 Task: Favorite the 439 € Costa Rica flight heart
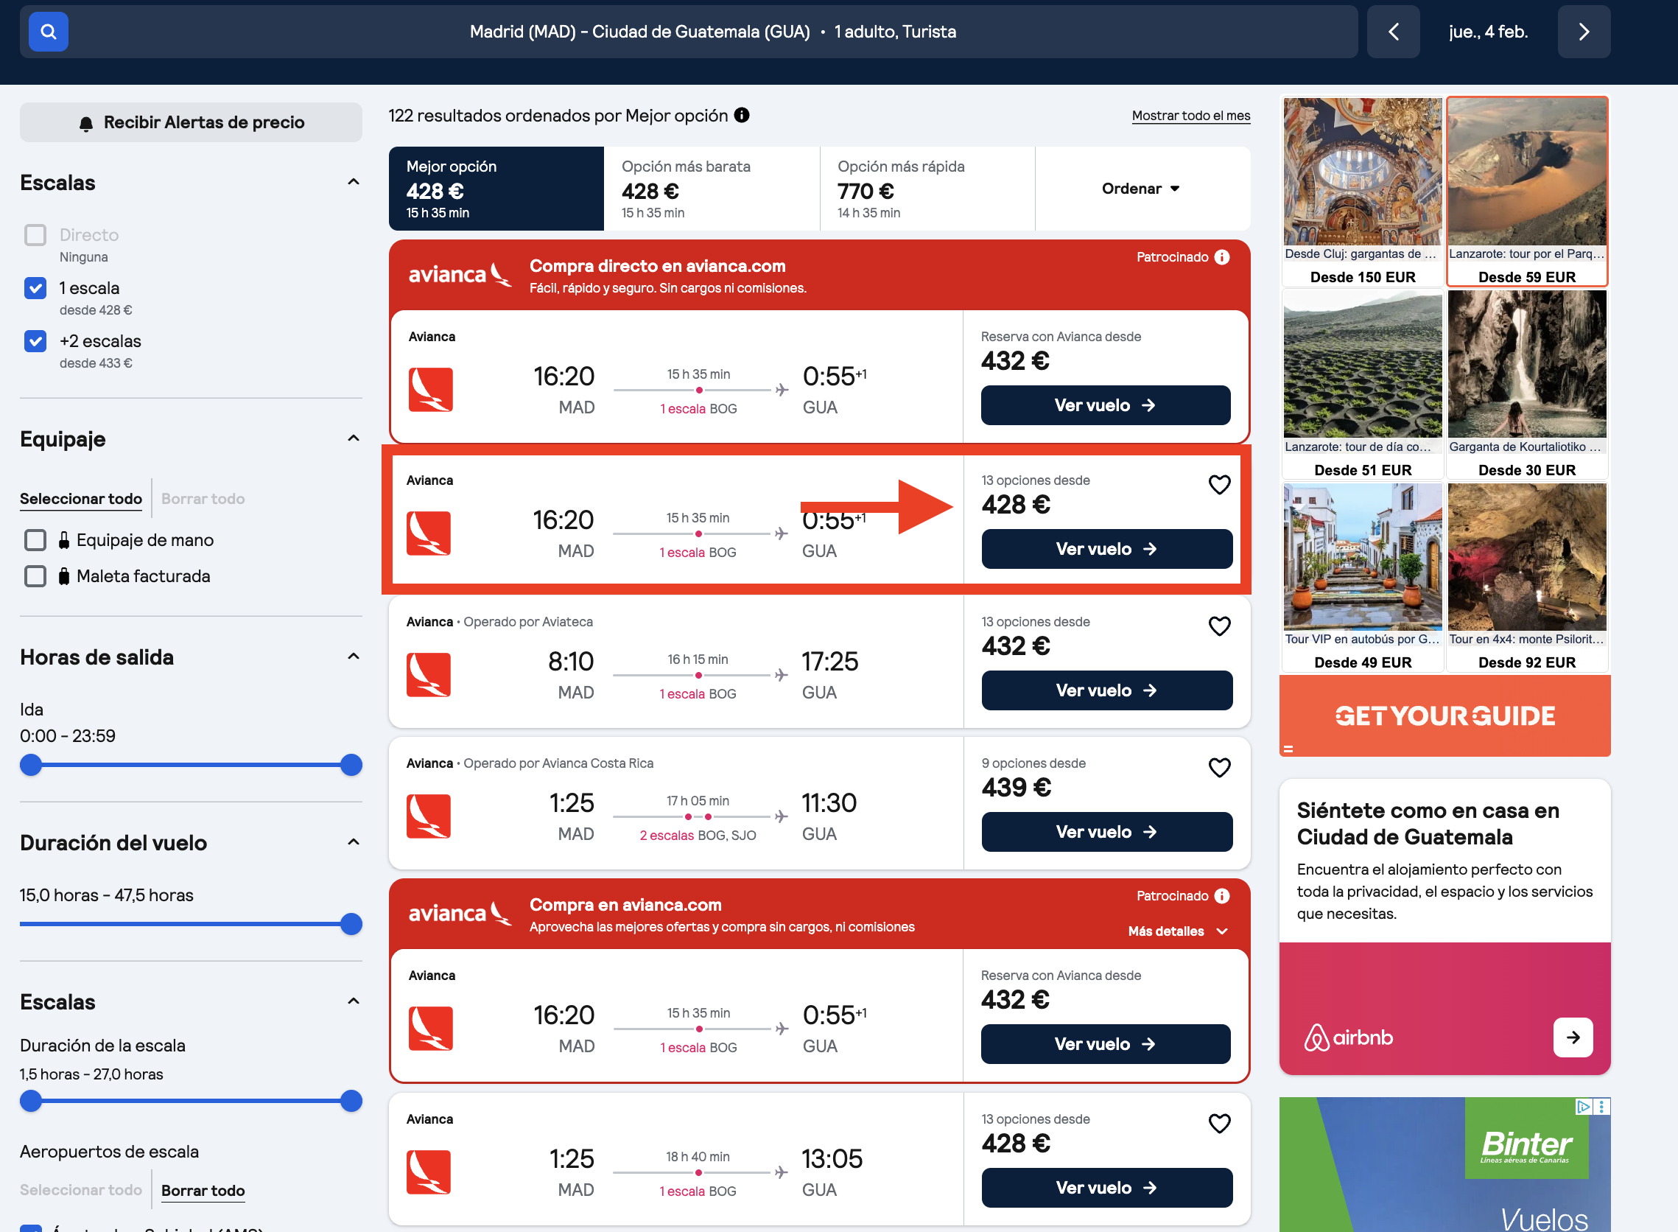coord(1219,767)
